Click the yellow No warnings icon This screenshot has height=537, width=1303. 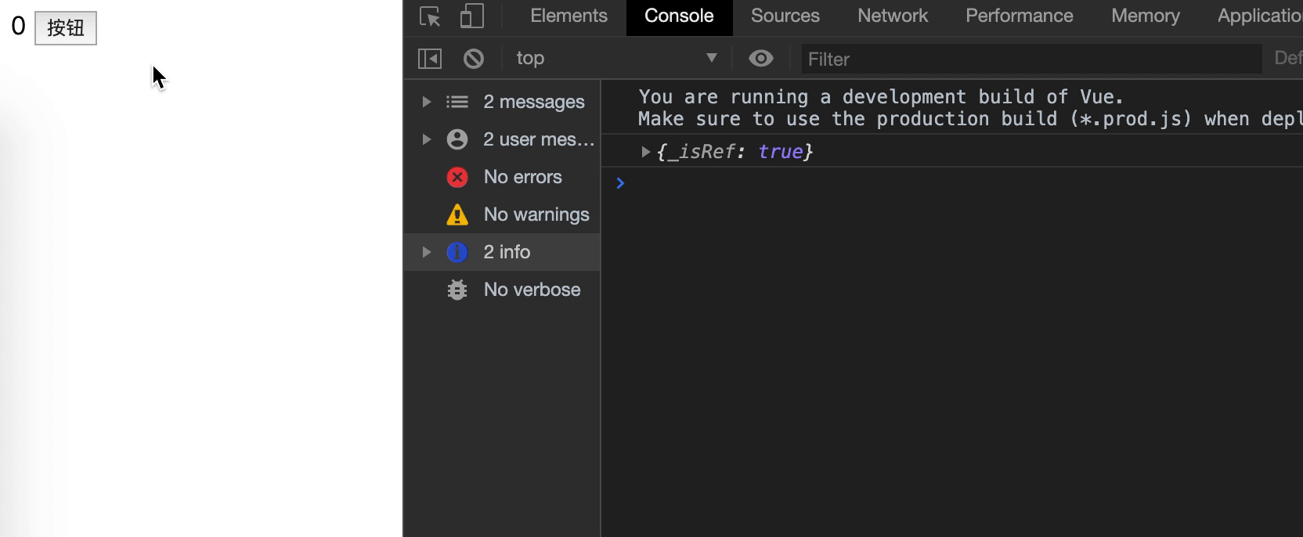coord(457,214)
